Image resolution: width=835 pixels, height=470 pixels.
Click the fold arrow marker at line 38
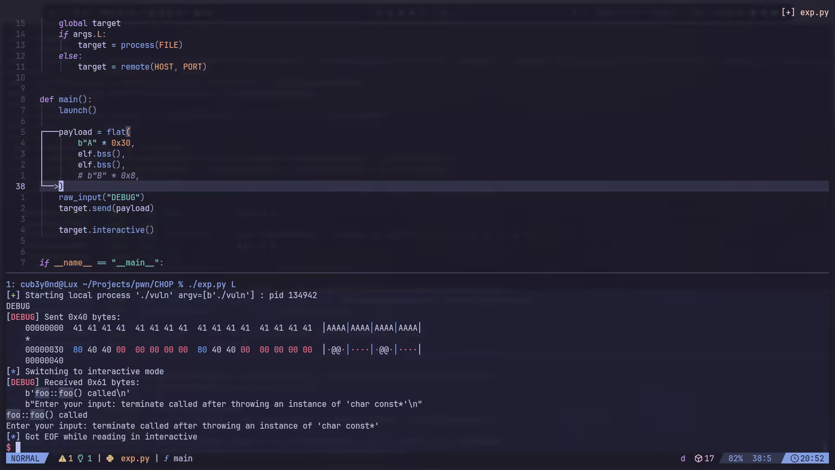coord(56,187)
